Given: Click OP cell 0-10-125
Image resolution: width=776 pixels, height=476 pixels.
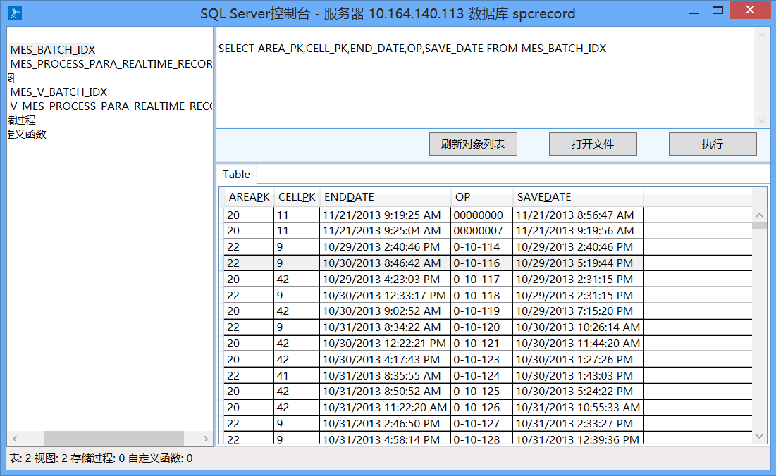Looking at the screenshot, I should coord(481,392).
